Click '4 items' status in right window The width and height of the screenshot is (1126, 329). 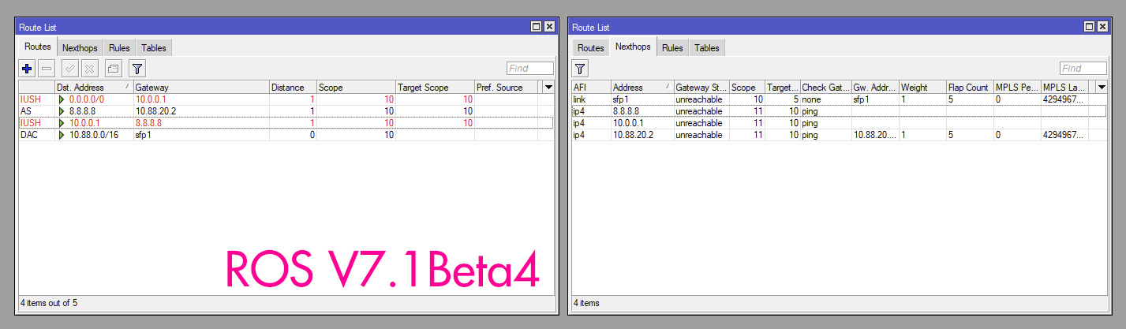click(x=586, y=302)
